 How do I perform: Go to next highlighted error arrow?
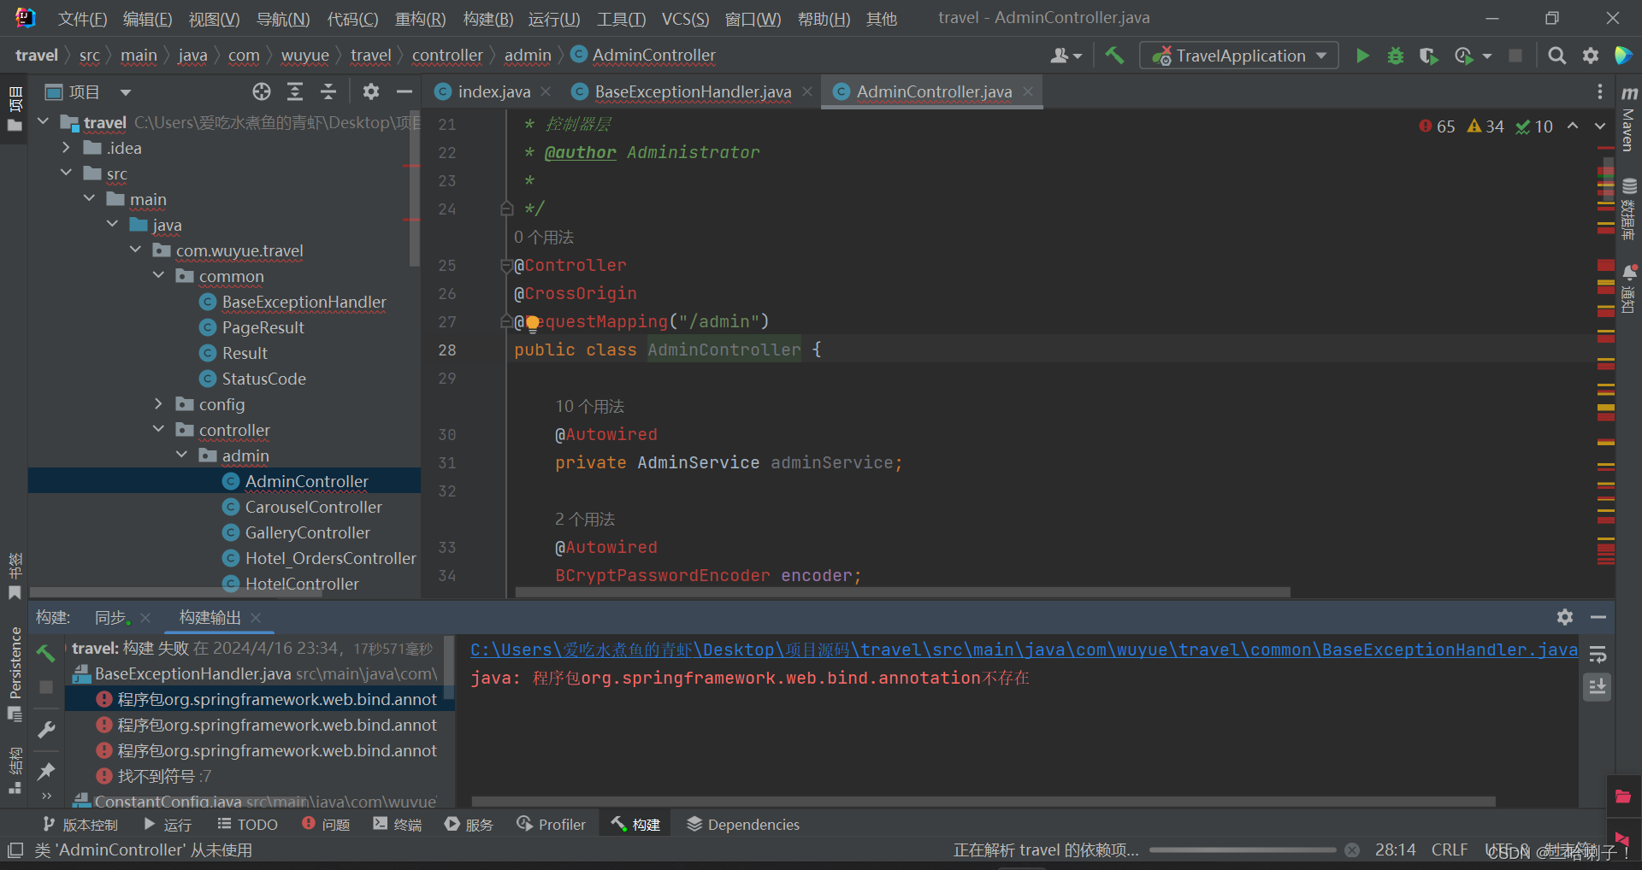1600,126
